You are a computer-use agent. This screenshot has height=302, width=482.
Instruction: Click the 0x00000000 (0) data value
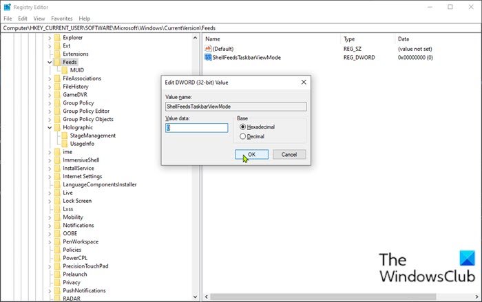click(415, 58)
